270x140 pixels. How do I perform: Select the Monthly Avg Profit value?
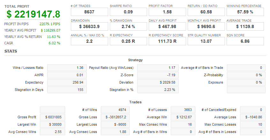pyautogui.click(x=206, y=26)
